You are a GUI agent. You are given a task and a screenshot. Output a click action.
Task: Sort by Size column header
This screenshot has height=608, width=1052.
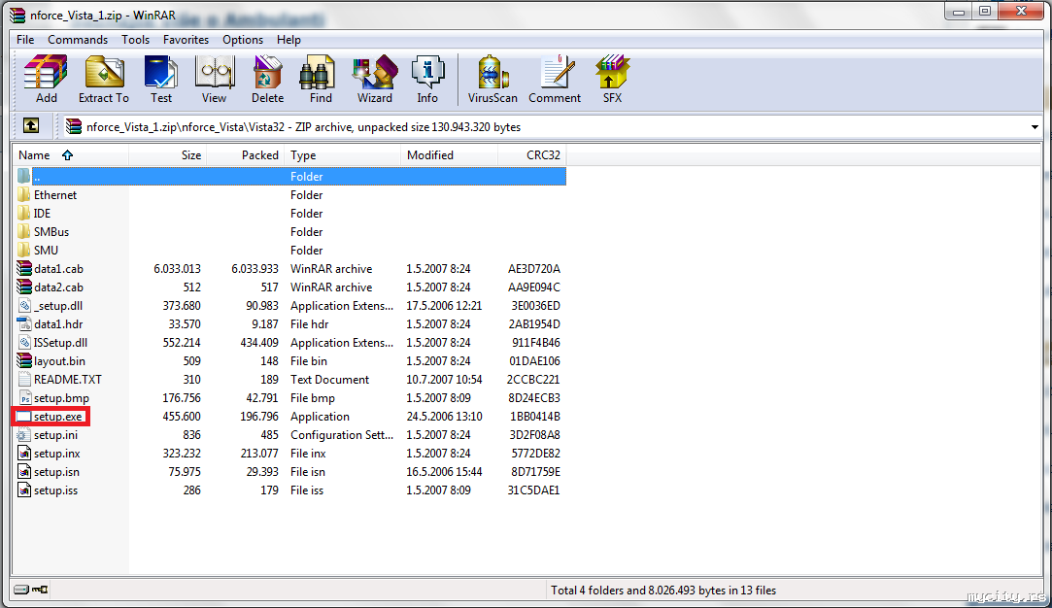coord(167,155)
